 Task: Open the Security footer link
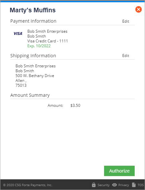(103, 185)
